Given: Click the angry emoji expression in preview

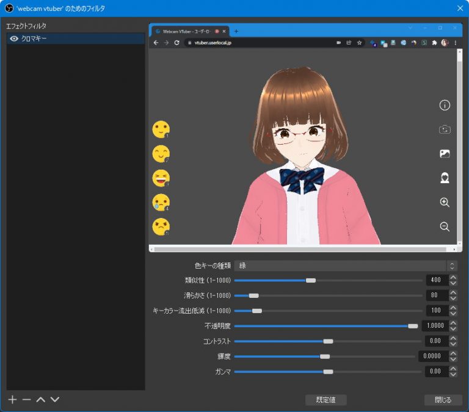Looking at the screenshot, I should 161,226.
